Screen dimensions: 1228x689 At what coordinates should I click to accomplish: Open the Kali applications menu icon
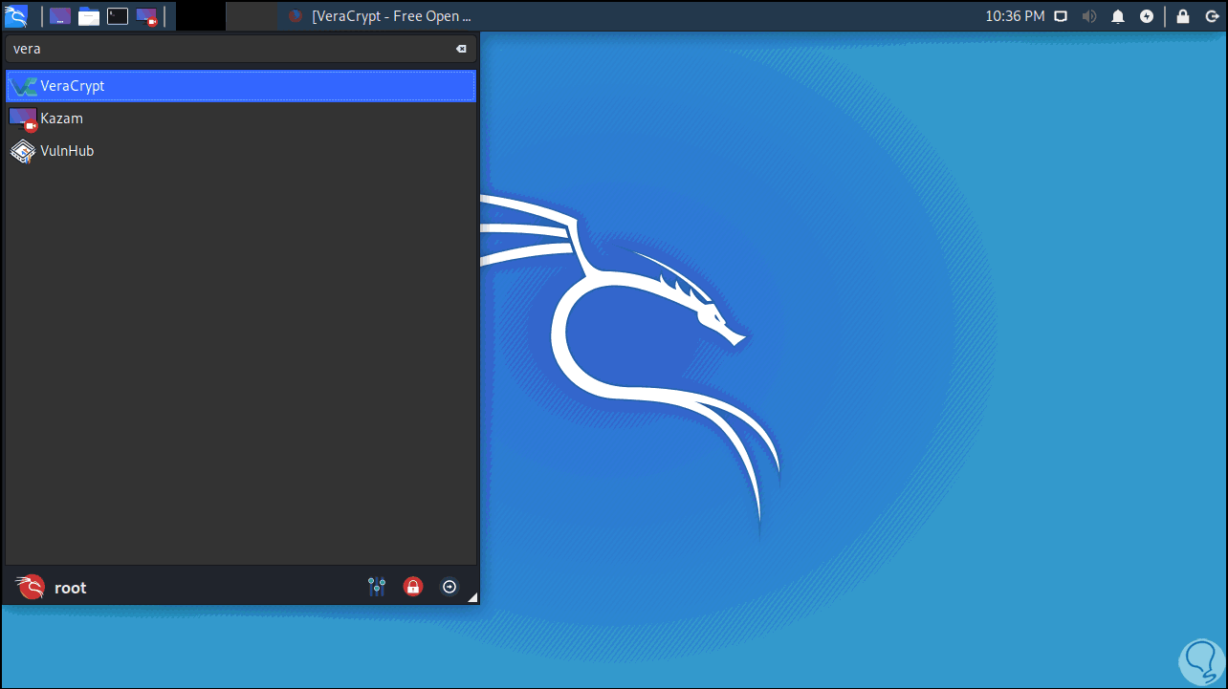coord(16,15)
